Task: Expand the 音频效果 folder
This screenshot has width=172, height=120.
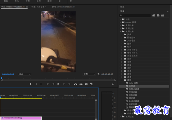Action: point(120,25)
